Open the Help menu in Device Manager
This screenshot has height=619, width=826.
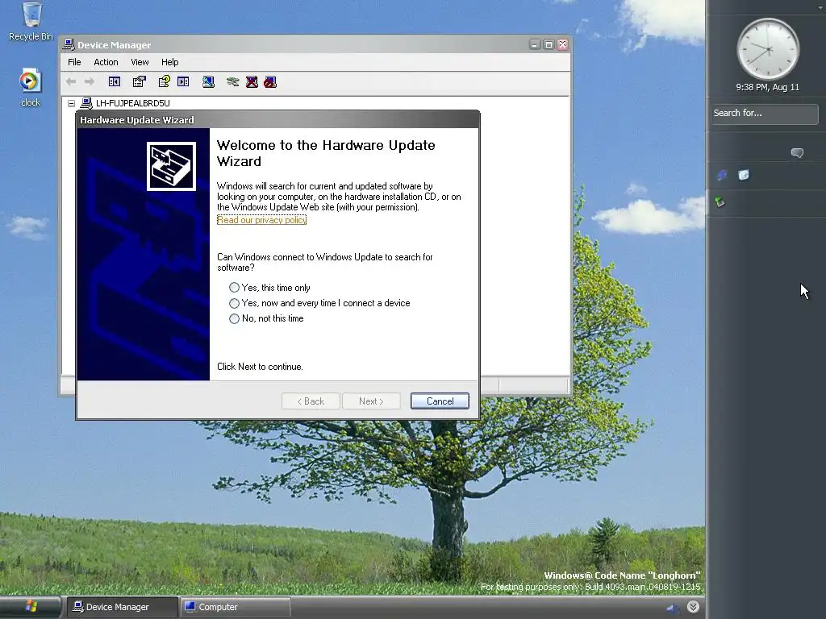[169, 62]
